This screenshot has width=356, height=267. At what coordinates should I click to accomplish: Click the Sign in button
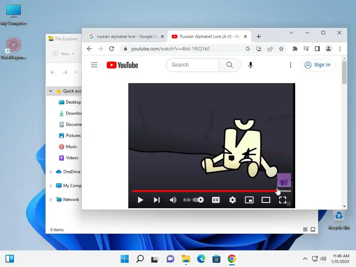318,65
